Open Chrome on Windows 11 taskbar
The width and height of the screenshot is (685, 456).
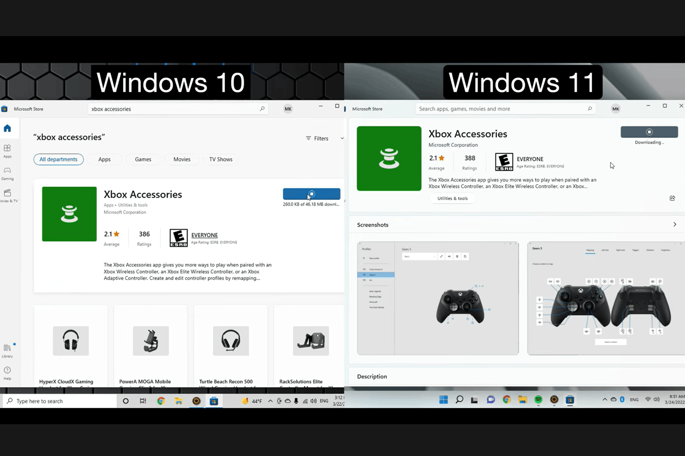(x=507, y=399)
